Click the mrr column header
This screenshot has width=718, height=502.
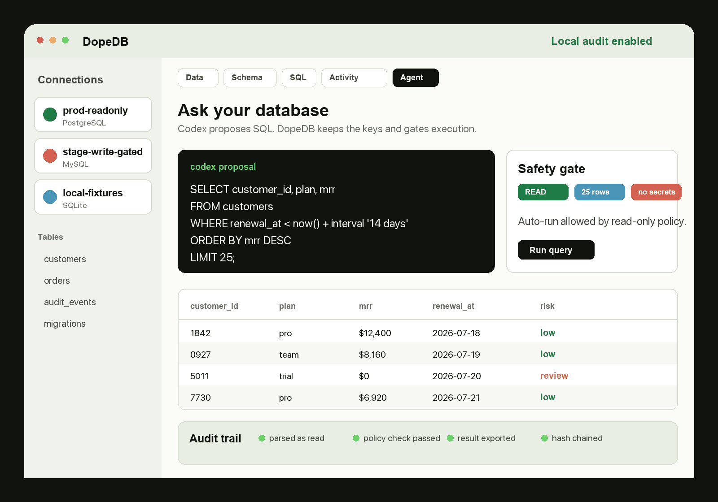click(x=366, y=306)
